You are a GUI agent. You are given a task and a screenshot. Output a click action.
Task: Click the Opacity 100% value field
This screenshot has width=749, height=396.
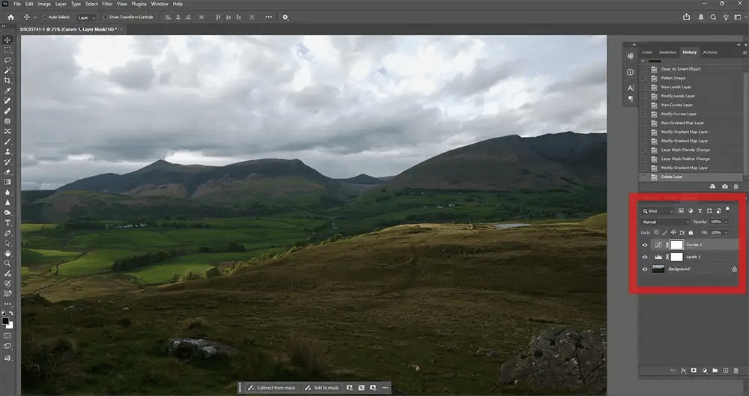click(715, 222)
